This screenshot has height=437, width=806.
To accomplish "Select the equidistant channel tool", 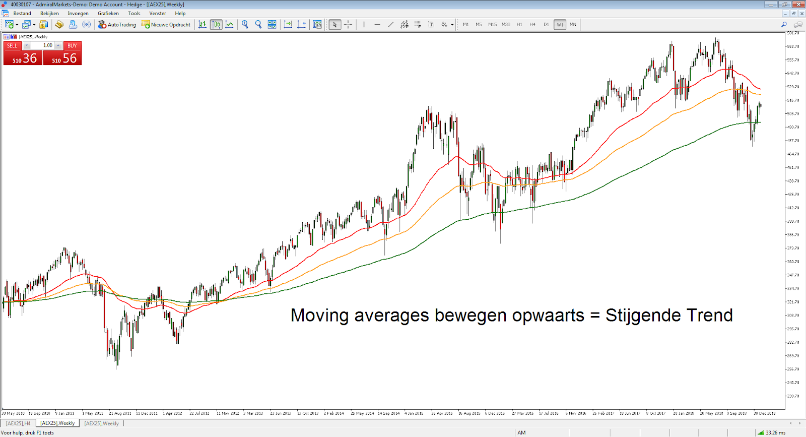I will pos(405,24).
